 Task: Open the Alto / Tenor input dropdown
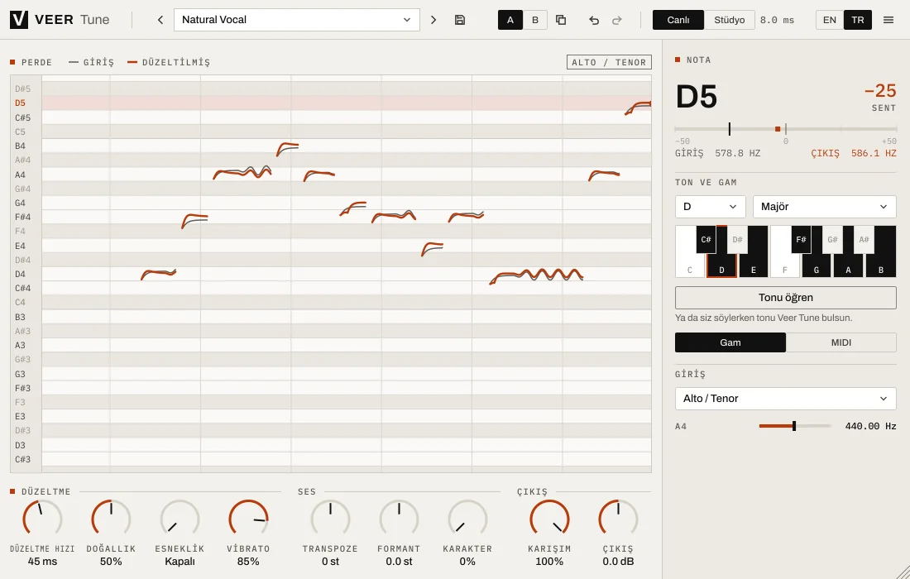pyautogui.click(x=786, y=399)
